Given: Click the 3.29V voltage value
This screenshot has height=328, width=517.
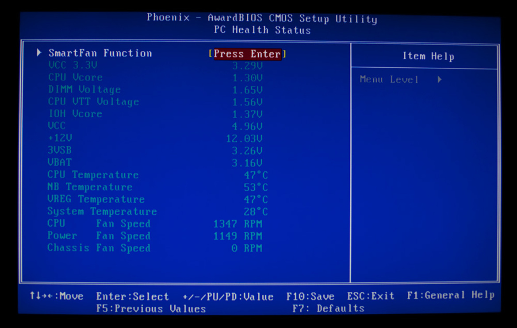Looking at the screenshot, I should (x=247, y=66).
